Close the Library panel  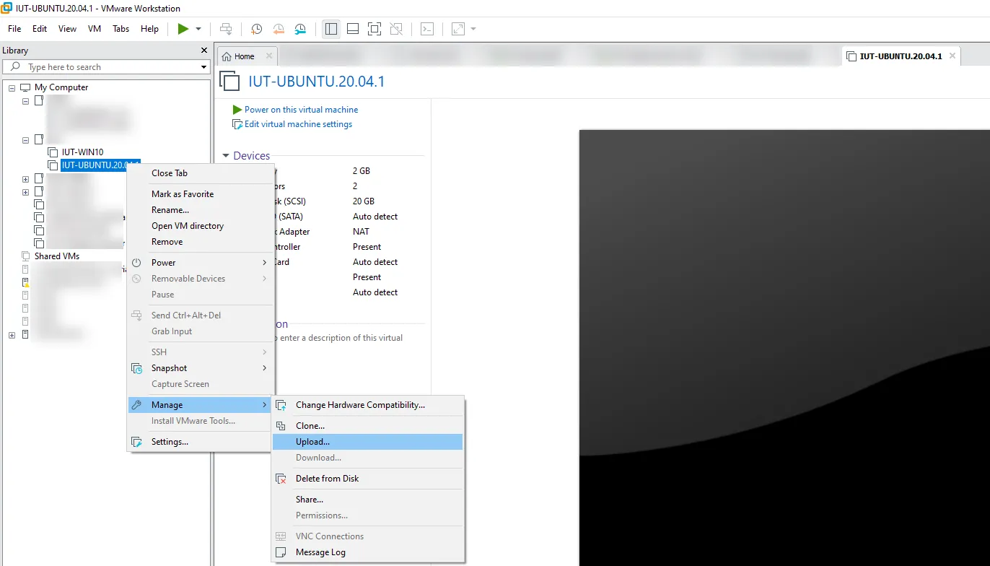pyautogui.click(x=204, y=51)
